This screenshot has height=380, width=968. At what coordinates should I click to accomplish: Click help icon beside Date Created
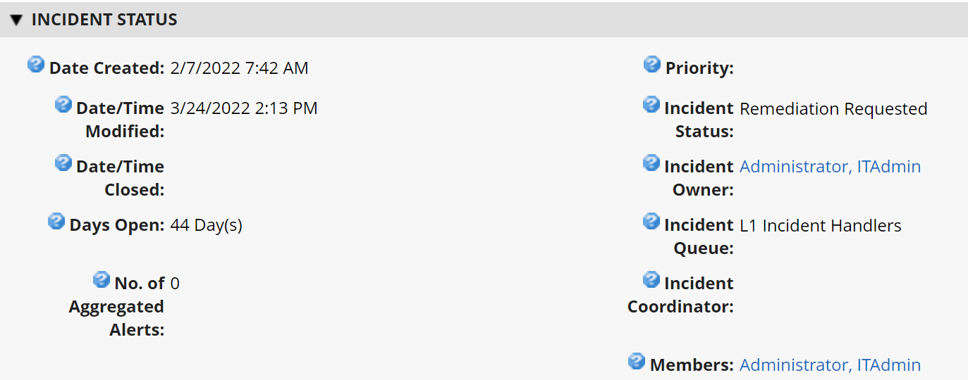point(36,65)
